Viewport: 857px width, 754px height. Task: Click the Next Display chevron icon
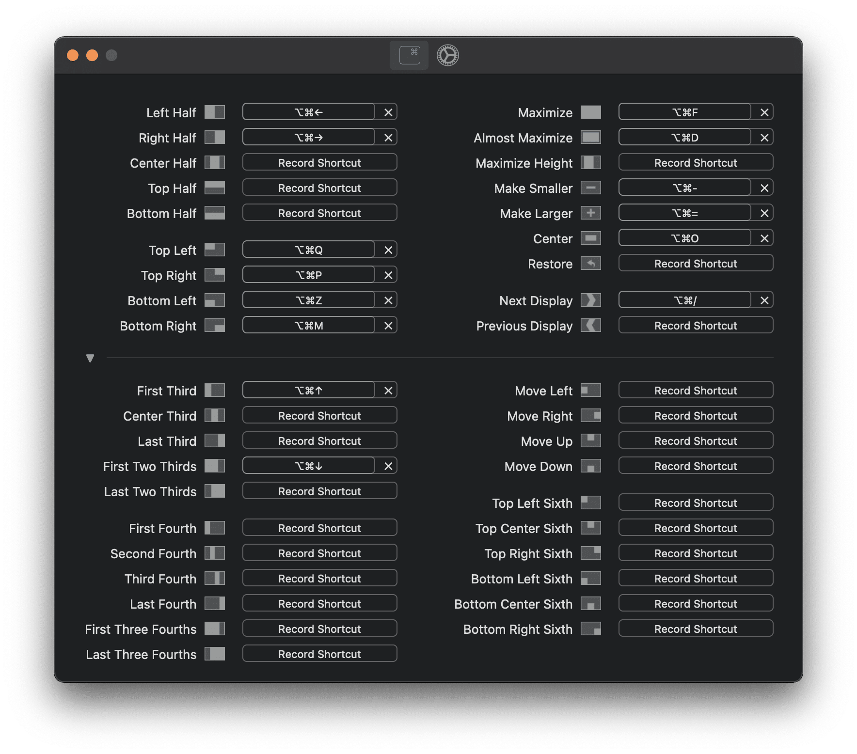(591, 300)
